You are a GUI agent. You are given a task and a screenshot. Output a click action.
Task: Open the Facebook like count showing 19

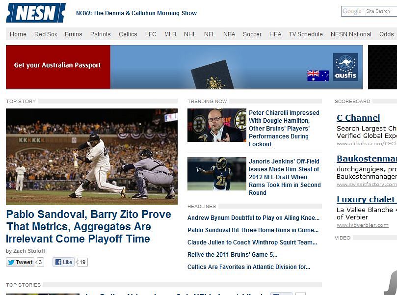click(82, 262)
